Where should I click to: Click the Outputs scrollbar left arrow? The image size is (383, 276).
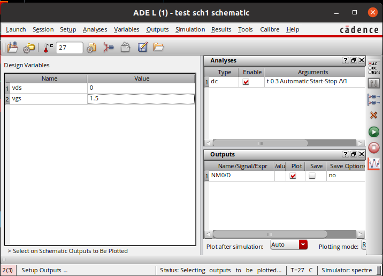pyautogui.click(x=209, y=234)
